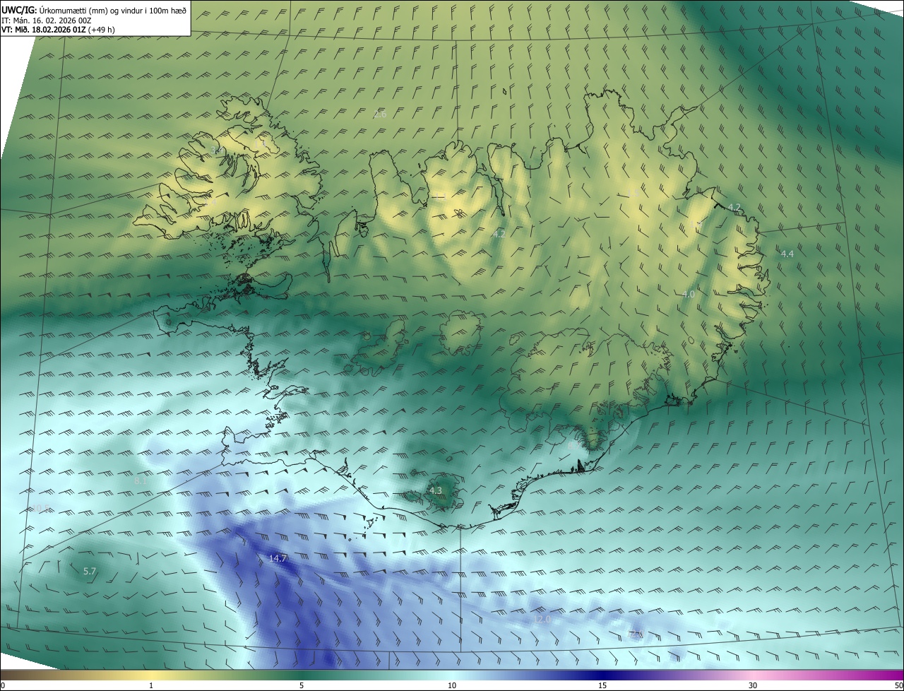
Task: Click the '0' tick on the colour scale
Action: click(3, 685)
